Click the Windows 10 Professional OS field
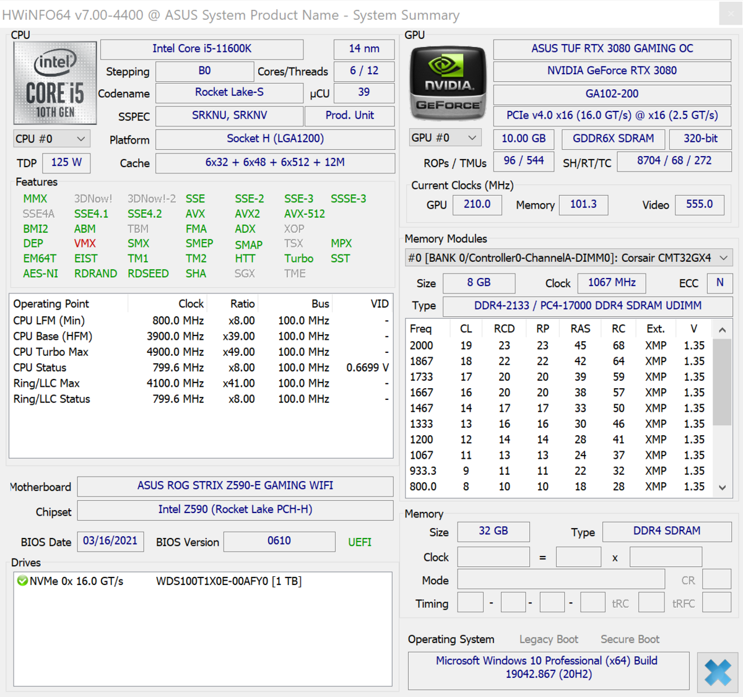Image resolution: width=743 pixels, height=697 pixels. pyautogui.click(x=549, y=670)
